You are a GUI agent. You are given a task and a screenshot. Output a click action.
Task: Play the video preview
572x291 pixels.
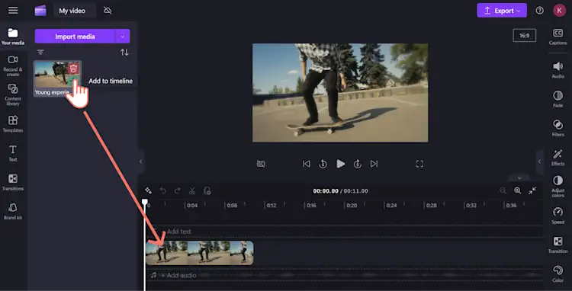pos(340,164)
